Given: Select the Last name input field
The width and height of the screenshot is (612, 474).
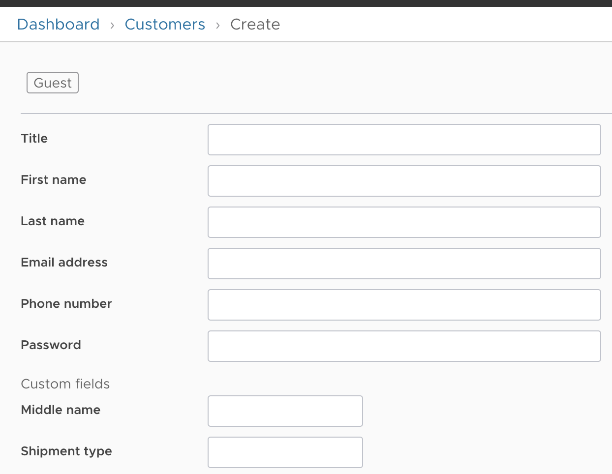Looking at the screenshot, I should [x=403, y=222].
